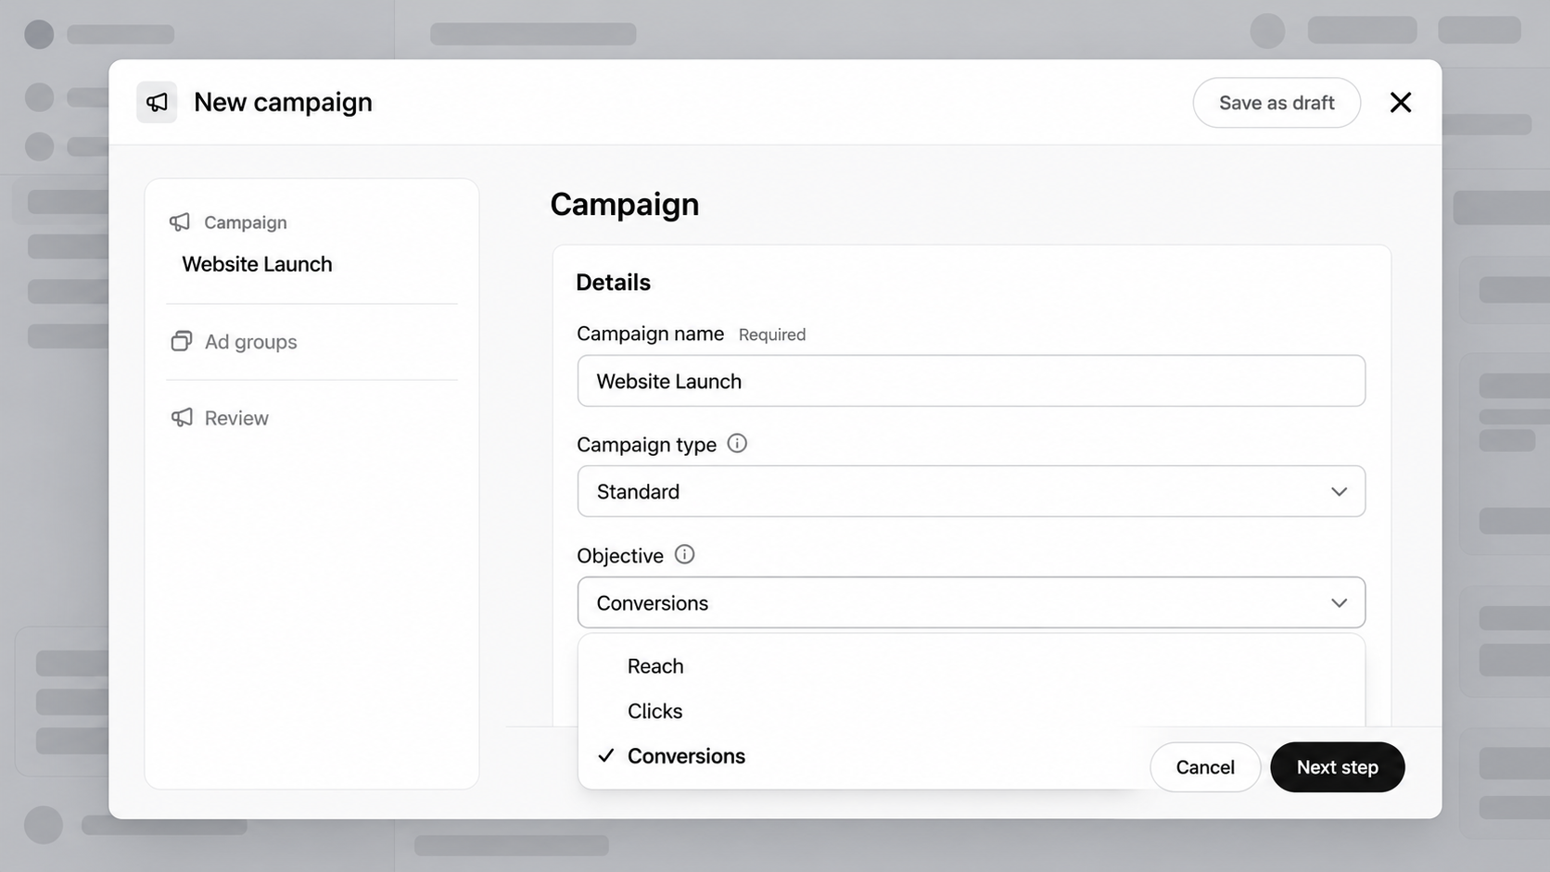1550x872 pixels.
Task: Go to the Review step
Action: (x=236, y=418)
